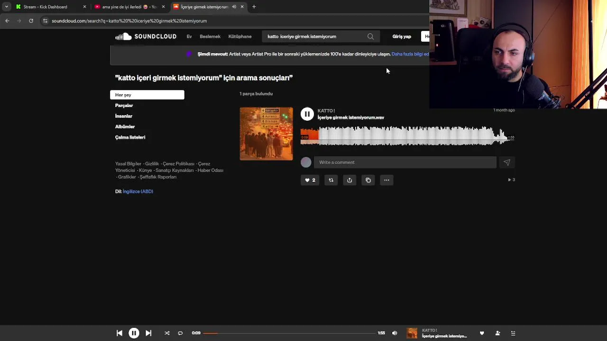This screenshot has height=341, width=607.
Task: Change language via İngilizce (ABD) link
Action: tap(138, 191)
